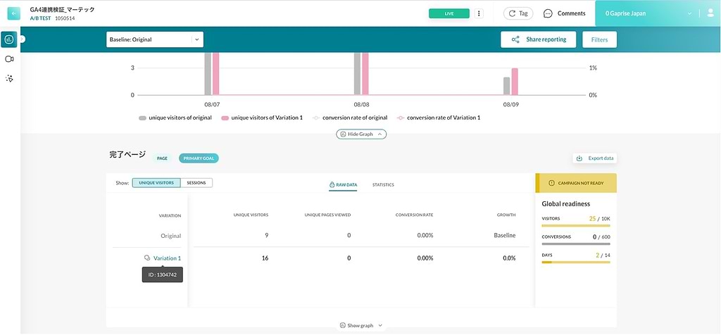Click the user profile avatar icon
This screenshot has width=721, height=335.
pos(709,13)
